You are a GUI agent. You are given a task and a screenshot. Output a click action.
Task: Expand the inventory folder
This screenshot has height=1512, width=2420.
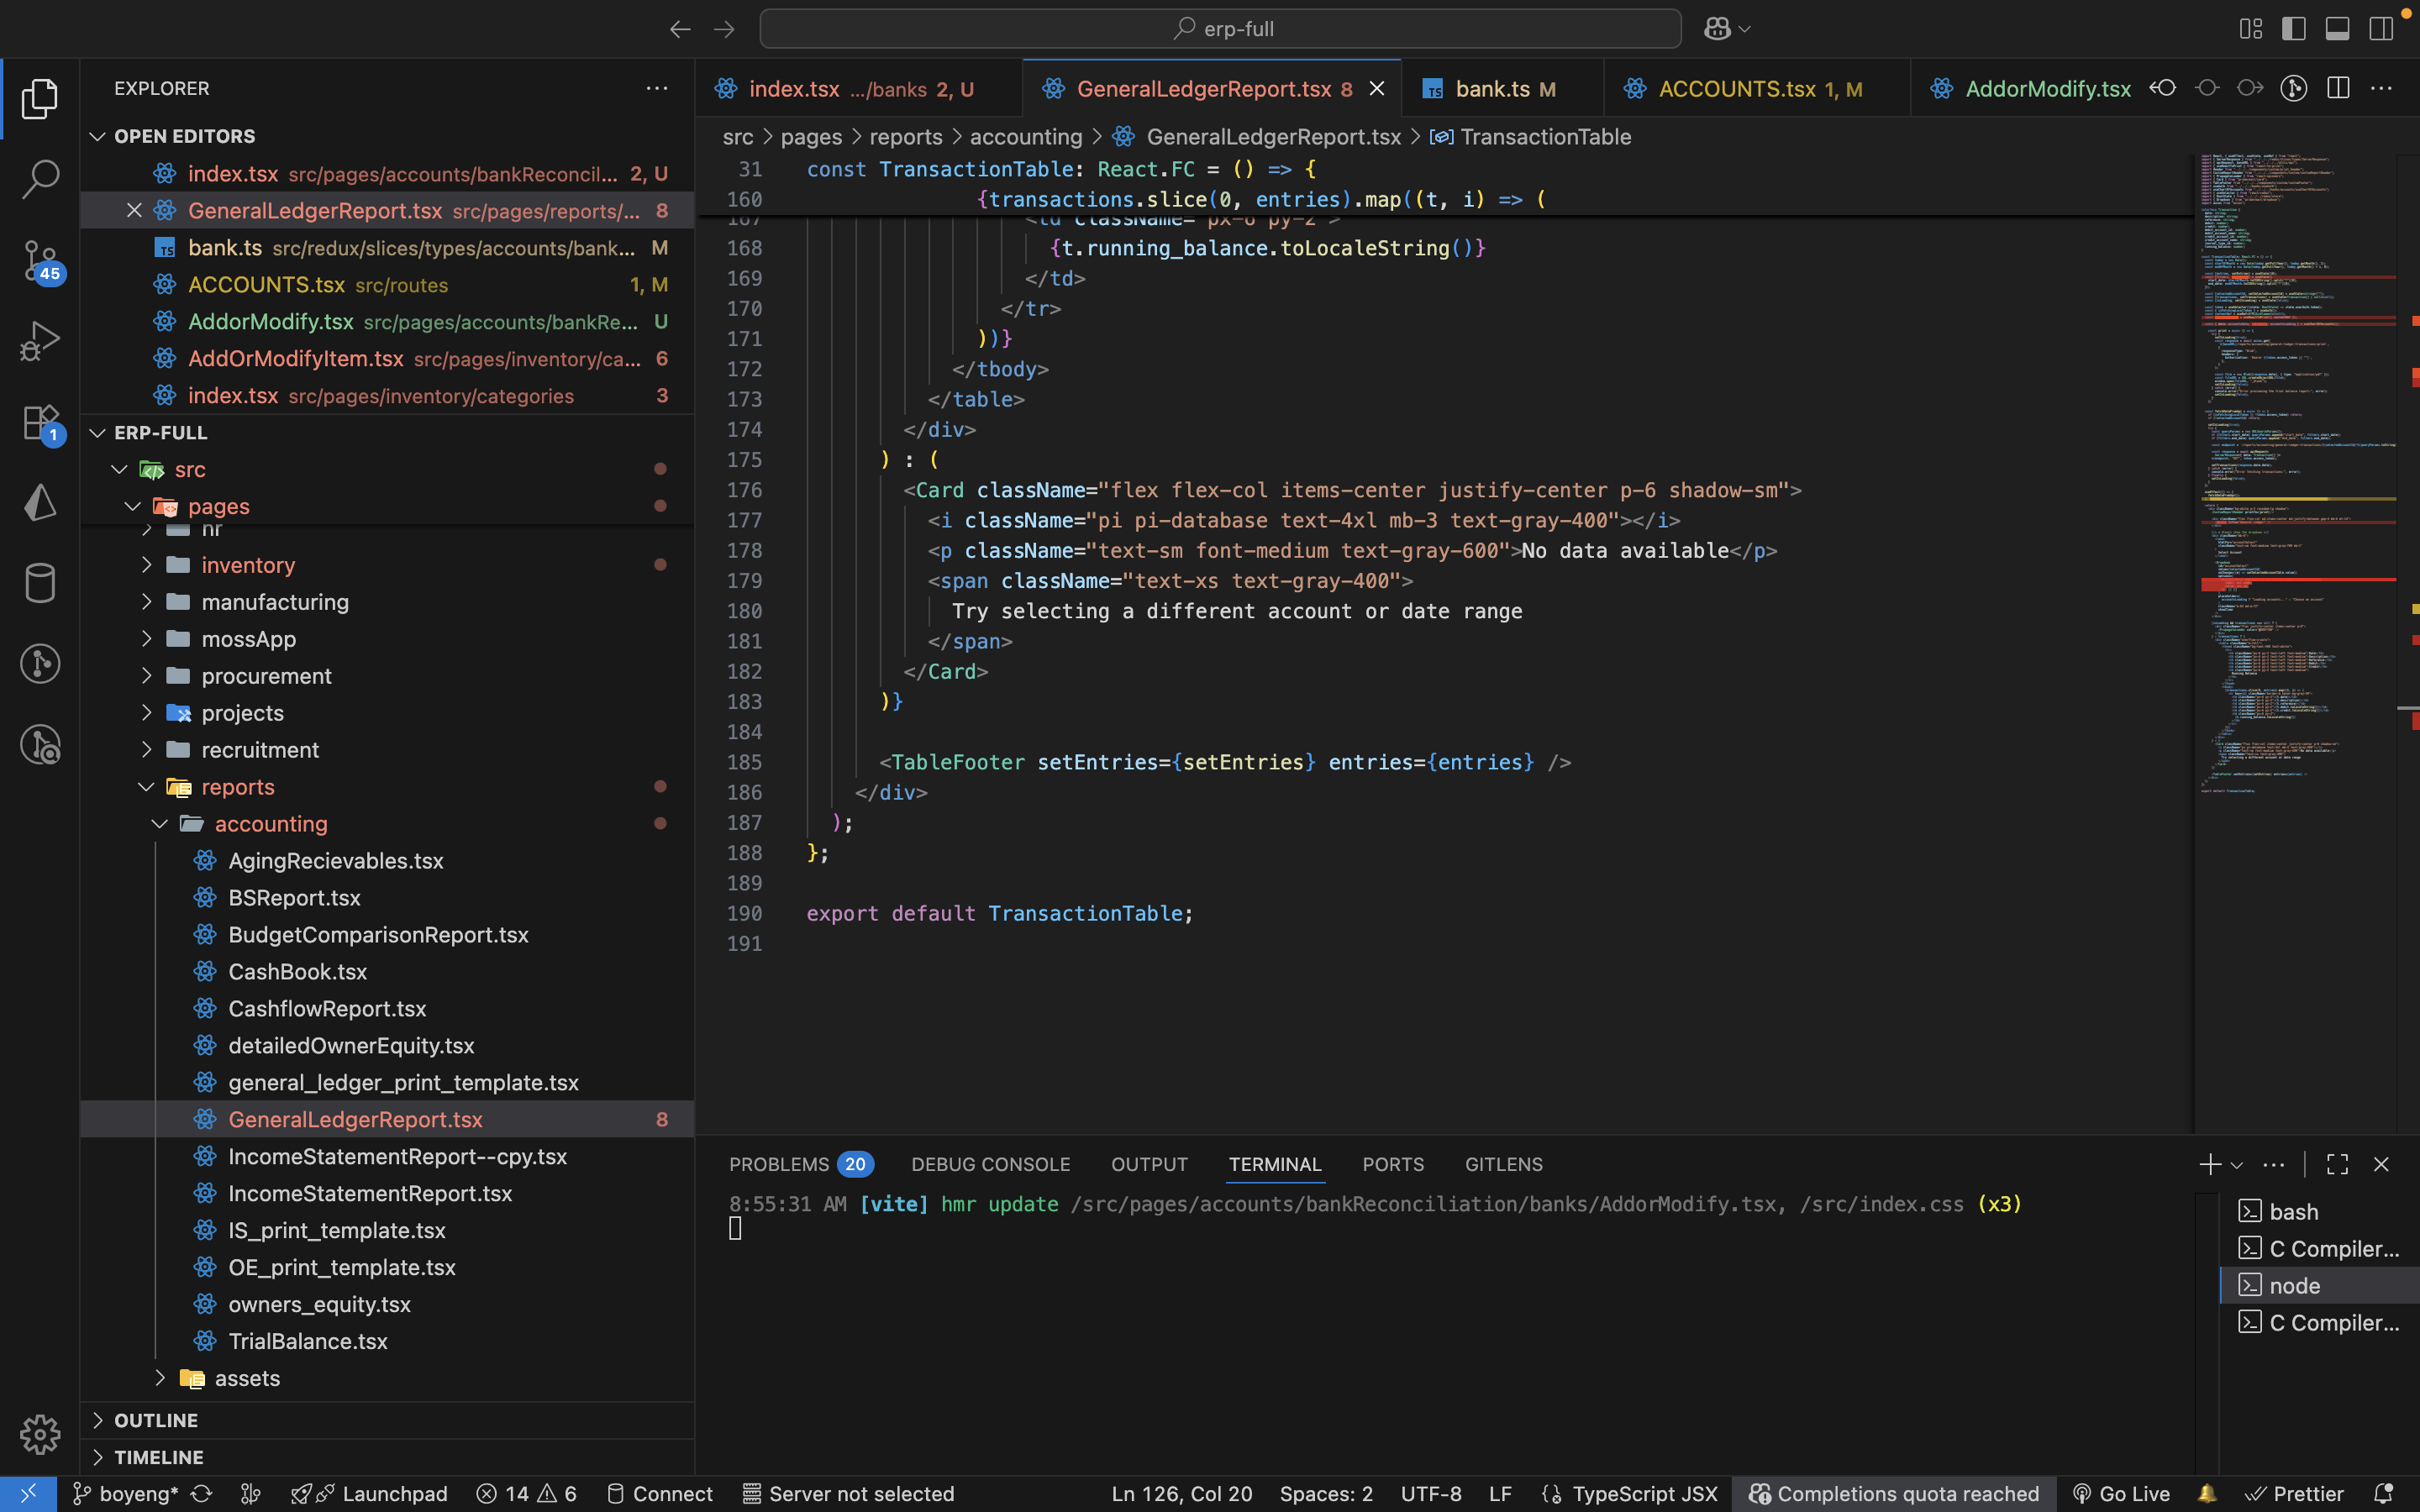(x=247, y=565)
